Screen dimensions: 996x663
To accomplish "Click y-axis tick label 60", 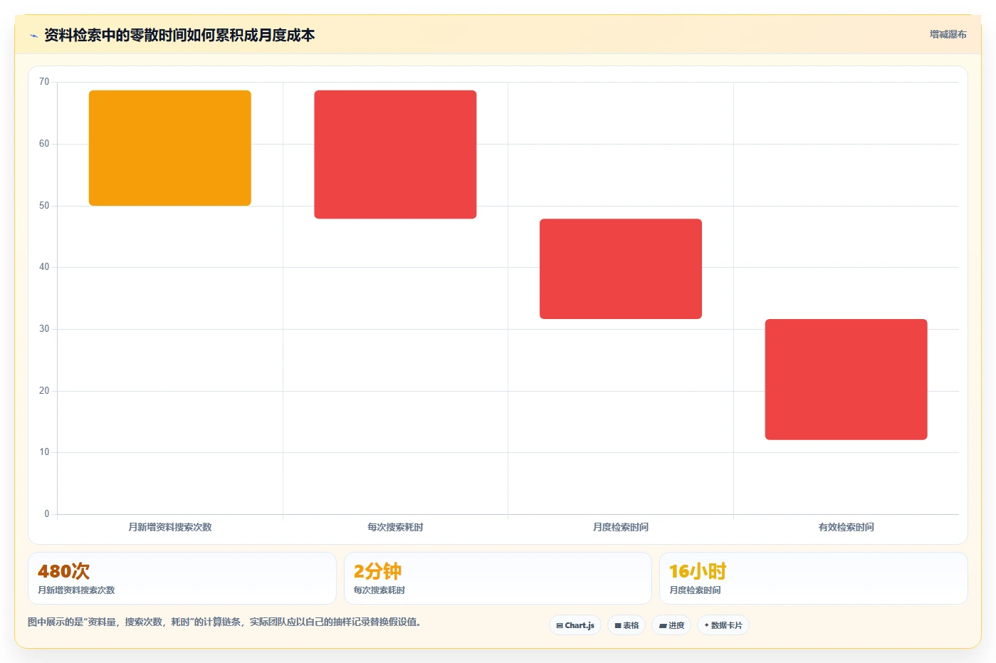I will pyautogui.click(x=44, y=144).
